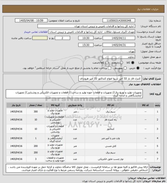Click the ردیف column header
Screen dimensions: 167x183
click(x=157, y=105)
